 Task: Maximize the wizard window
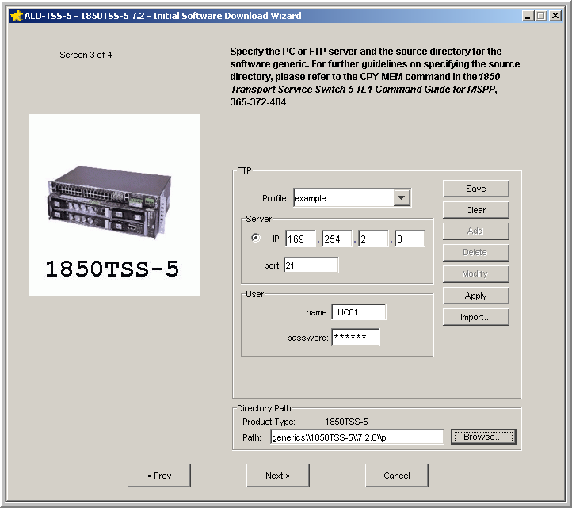541,16
